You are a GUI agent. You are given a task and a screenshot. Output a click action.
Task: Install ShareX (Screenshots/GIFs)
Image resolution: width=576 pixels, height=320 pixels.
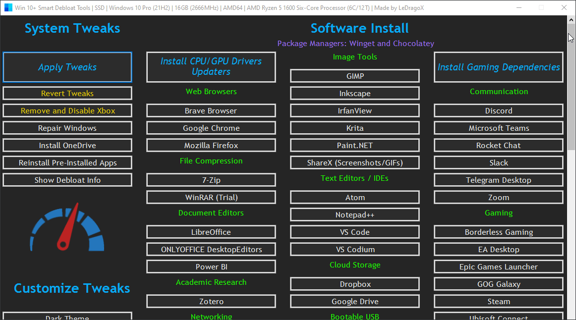(x=355, y=162)
